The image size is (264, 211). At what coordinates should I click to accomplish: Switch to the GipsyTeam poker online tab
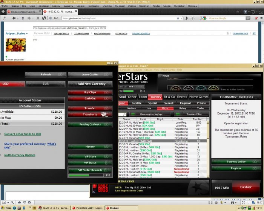[24, 12]
